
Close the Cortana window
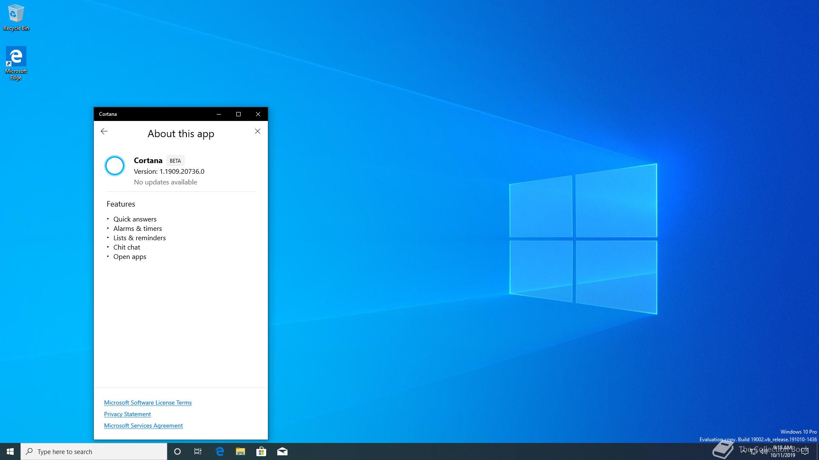(x=258, y=114)
